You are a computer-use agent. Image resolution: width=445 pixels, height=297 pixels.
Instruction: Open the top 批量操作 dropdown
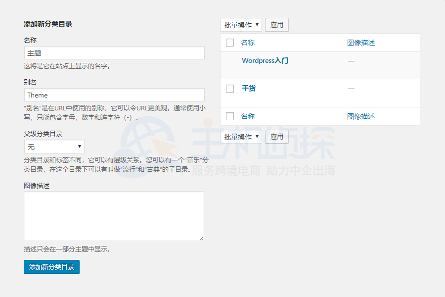[x=241, y=25]
